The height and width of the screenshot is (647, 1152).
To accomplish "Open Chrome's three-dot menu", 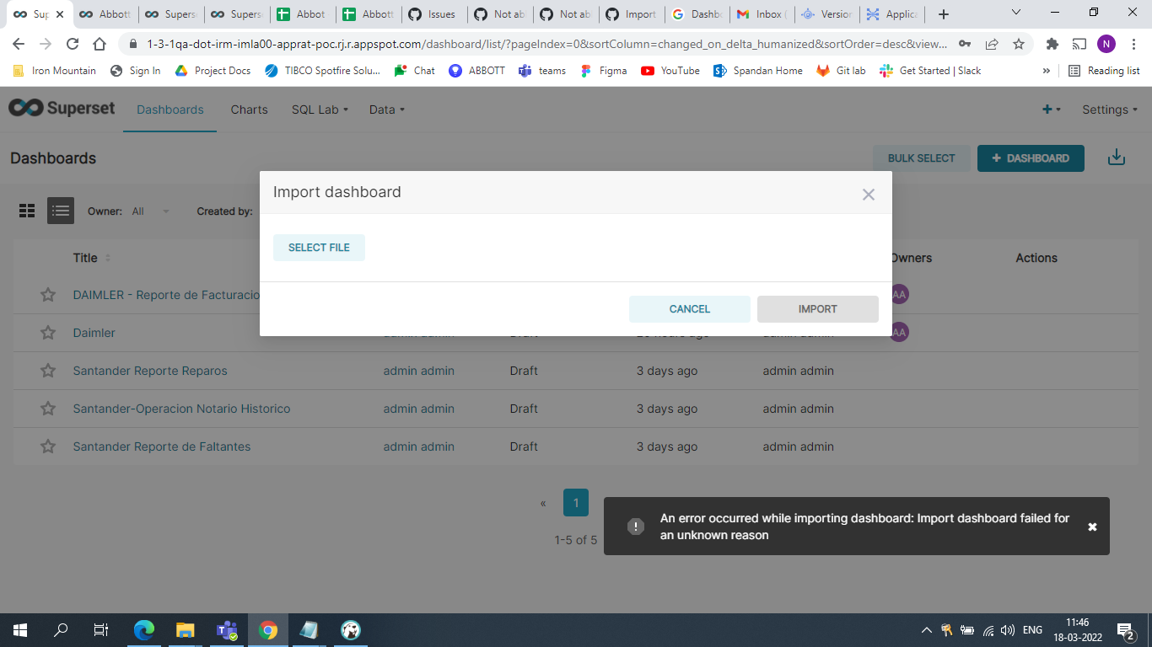I will [x=1134, y=44].
